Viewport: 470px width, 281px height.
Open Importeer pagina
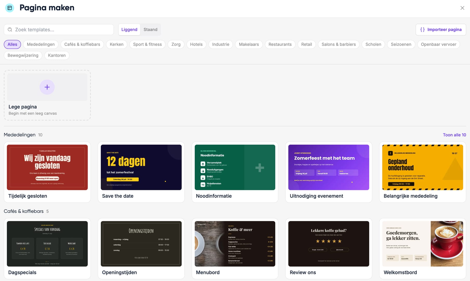click(x=441, y=30)
